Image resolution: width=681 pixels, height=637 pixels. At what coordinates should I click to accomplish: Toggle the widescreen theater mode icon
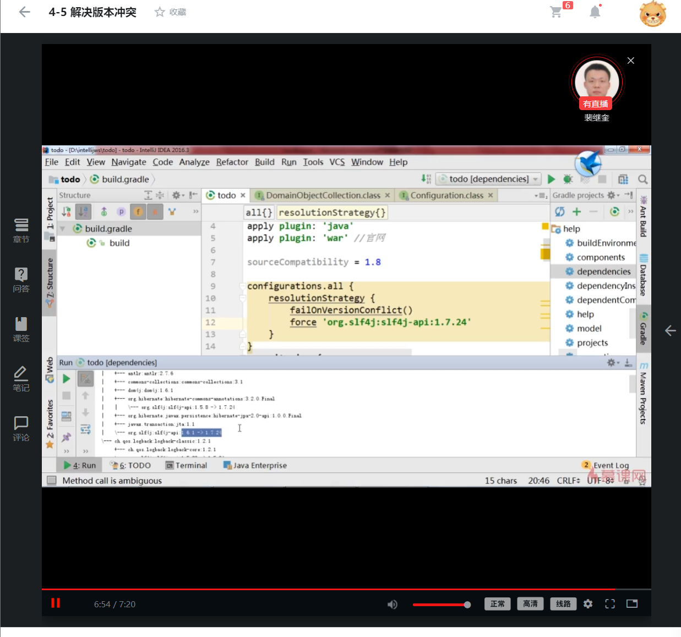[x=632, y=604]
